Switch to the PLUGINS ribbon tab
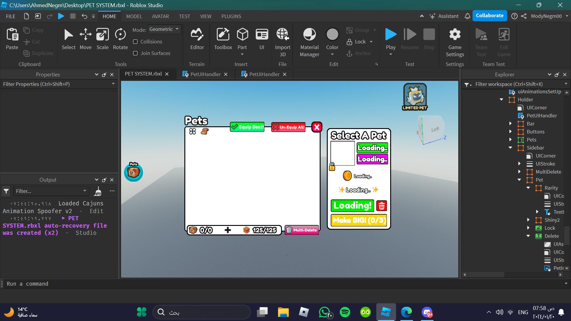Image resolution: width=571 pixels, height=321 pixels. pyautogui.click(x=231, y=16)
